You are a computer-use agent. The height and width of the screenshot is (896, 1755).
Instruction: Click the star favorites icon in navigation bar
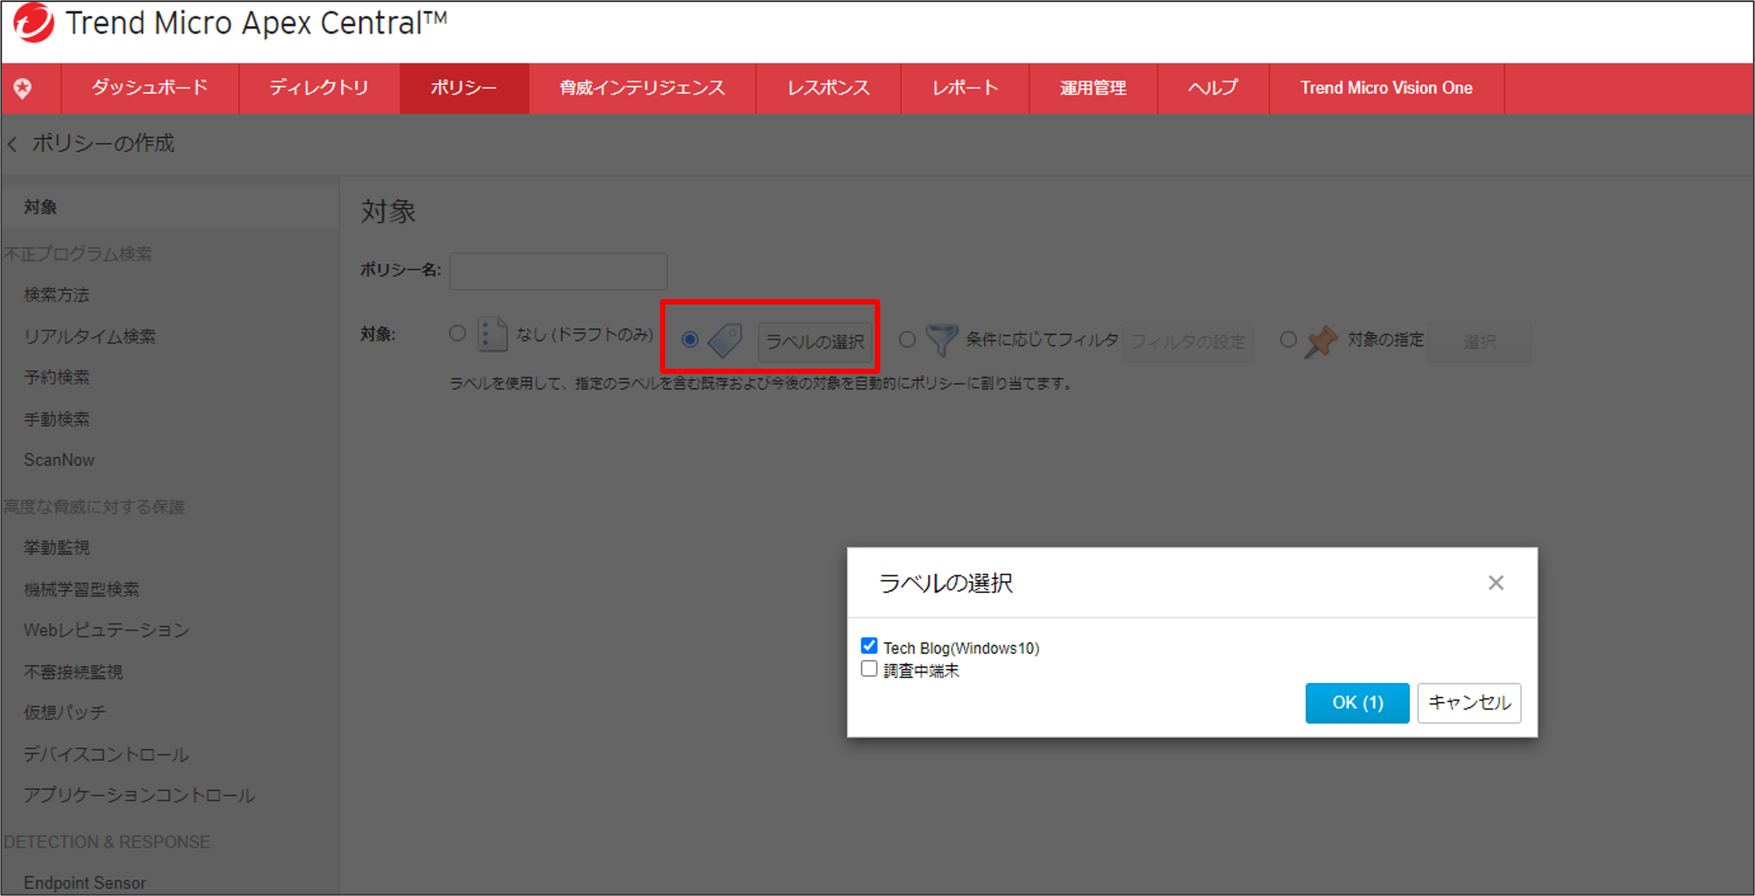[22, 89]
